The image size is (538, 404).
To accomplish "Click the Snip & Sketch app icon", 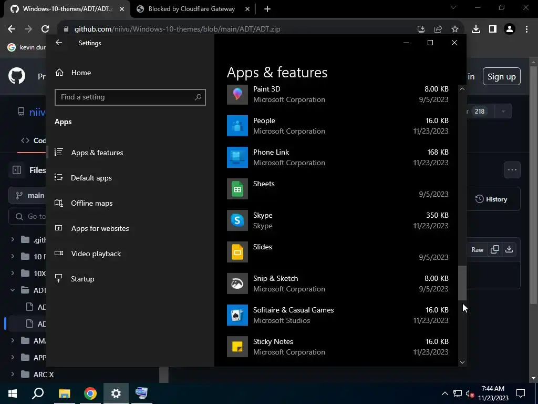I will coord(237,284).
